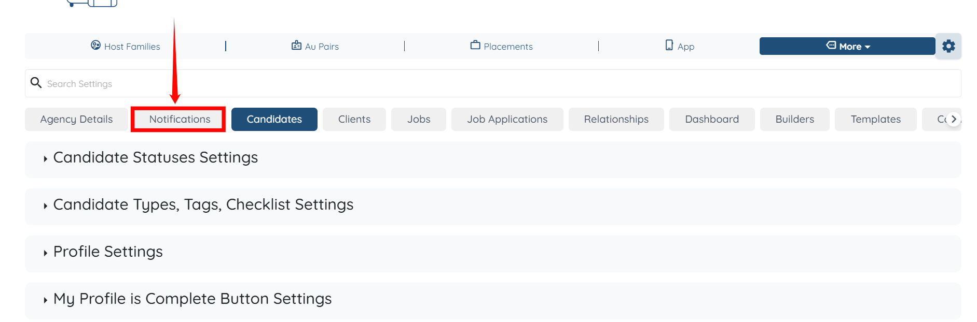The height and width of the screenshot is (322, 977).
Task: Click the Au Pairs badge icon
Action: pyautogui.click(x=296, y=46)
